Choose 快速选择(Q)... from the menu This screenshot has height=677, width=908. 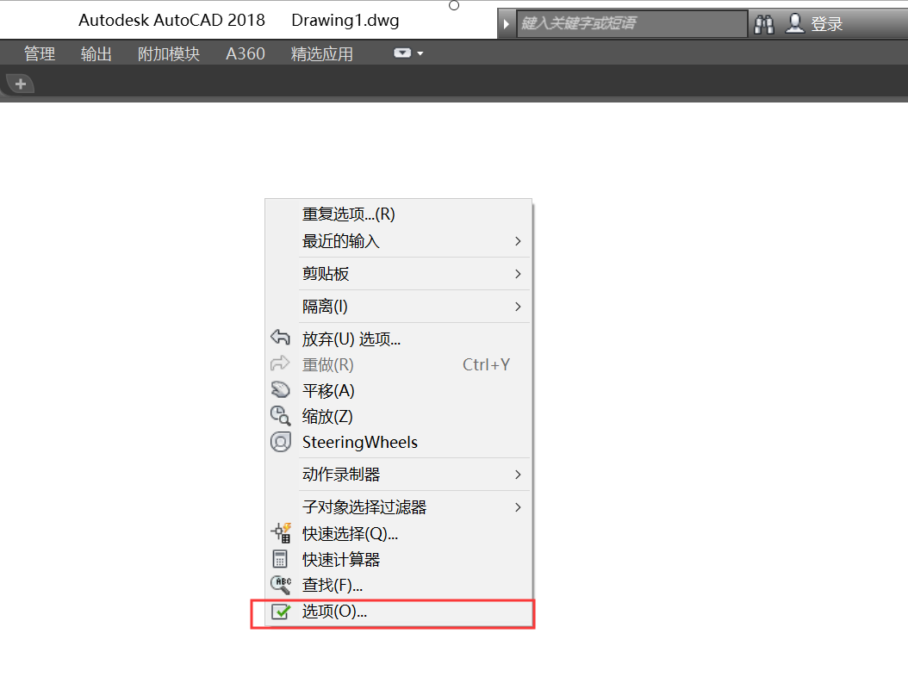(398, 533)
